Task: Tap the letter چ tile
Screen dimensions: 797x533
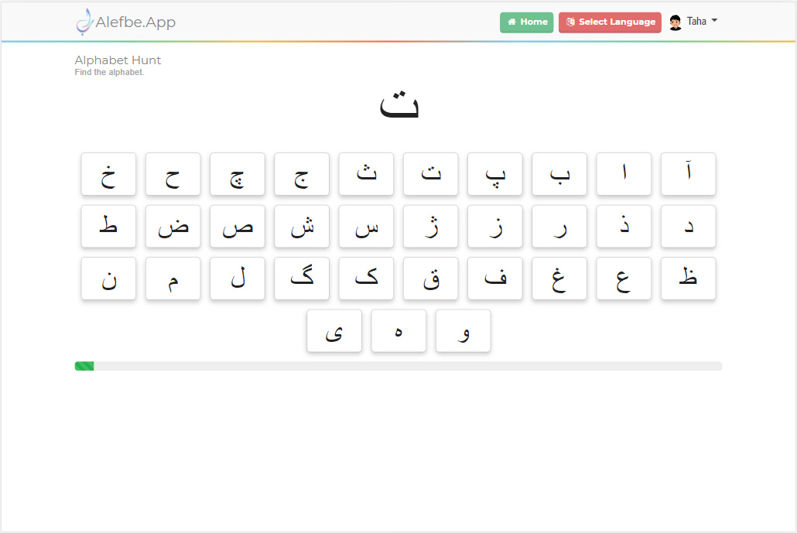Action: click(238, 174)
